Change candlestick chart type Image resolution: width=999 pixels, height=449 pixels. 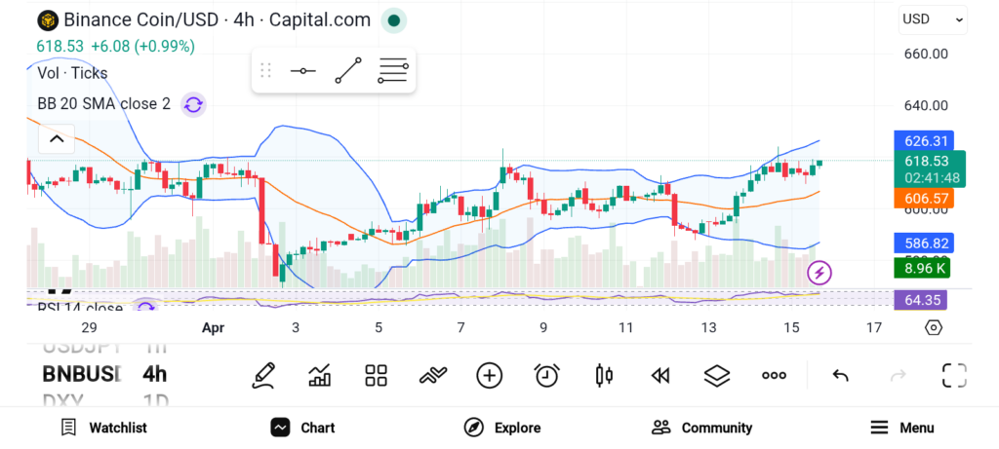point(604,375)
